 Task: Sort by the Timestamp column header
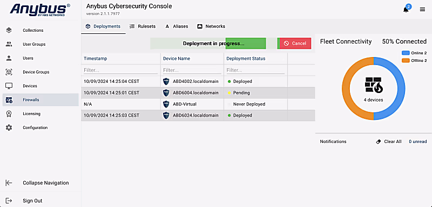point(96,59)
